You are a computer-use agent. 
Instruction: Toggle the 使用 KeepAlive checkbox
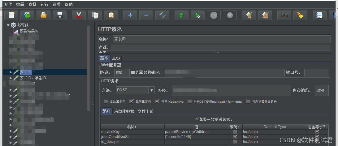click(x=157, y=101)
